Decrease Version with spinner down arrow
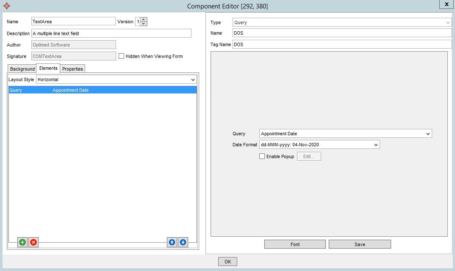Screen dimensions: 455x271 [x=143, y=24]
